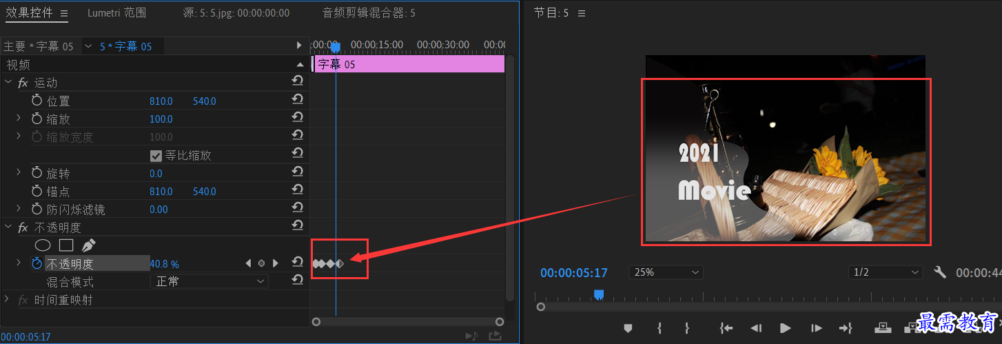The height and width of the screenshot is (344, 1002).
Task: Reset the 防闪烁滤镜 parameter
Action: click(298, 208)
